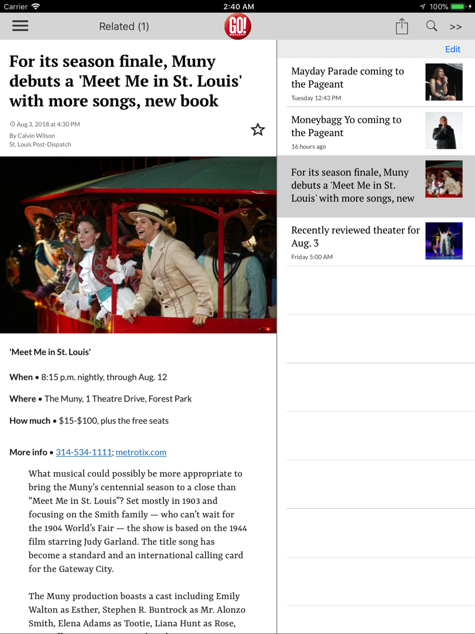Open Related (1) section

pyautogui.click(x=124, y=27)
